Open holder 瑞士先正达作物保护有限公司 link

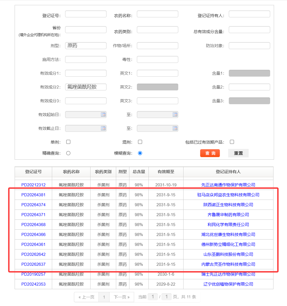click(228, 274)
